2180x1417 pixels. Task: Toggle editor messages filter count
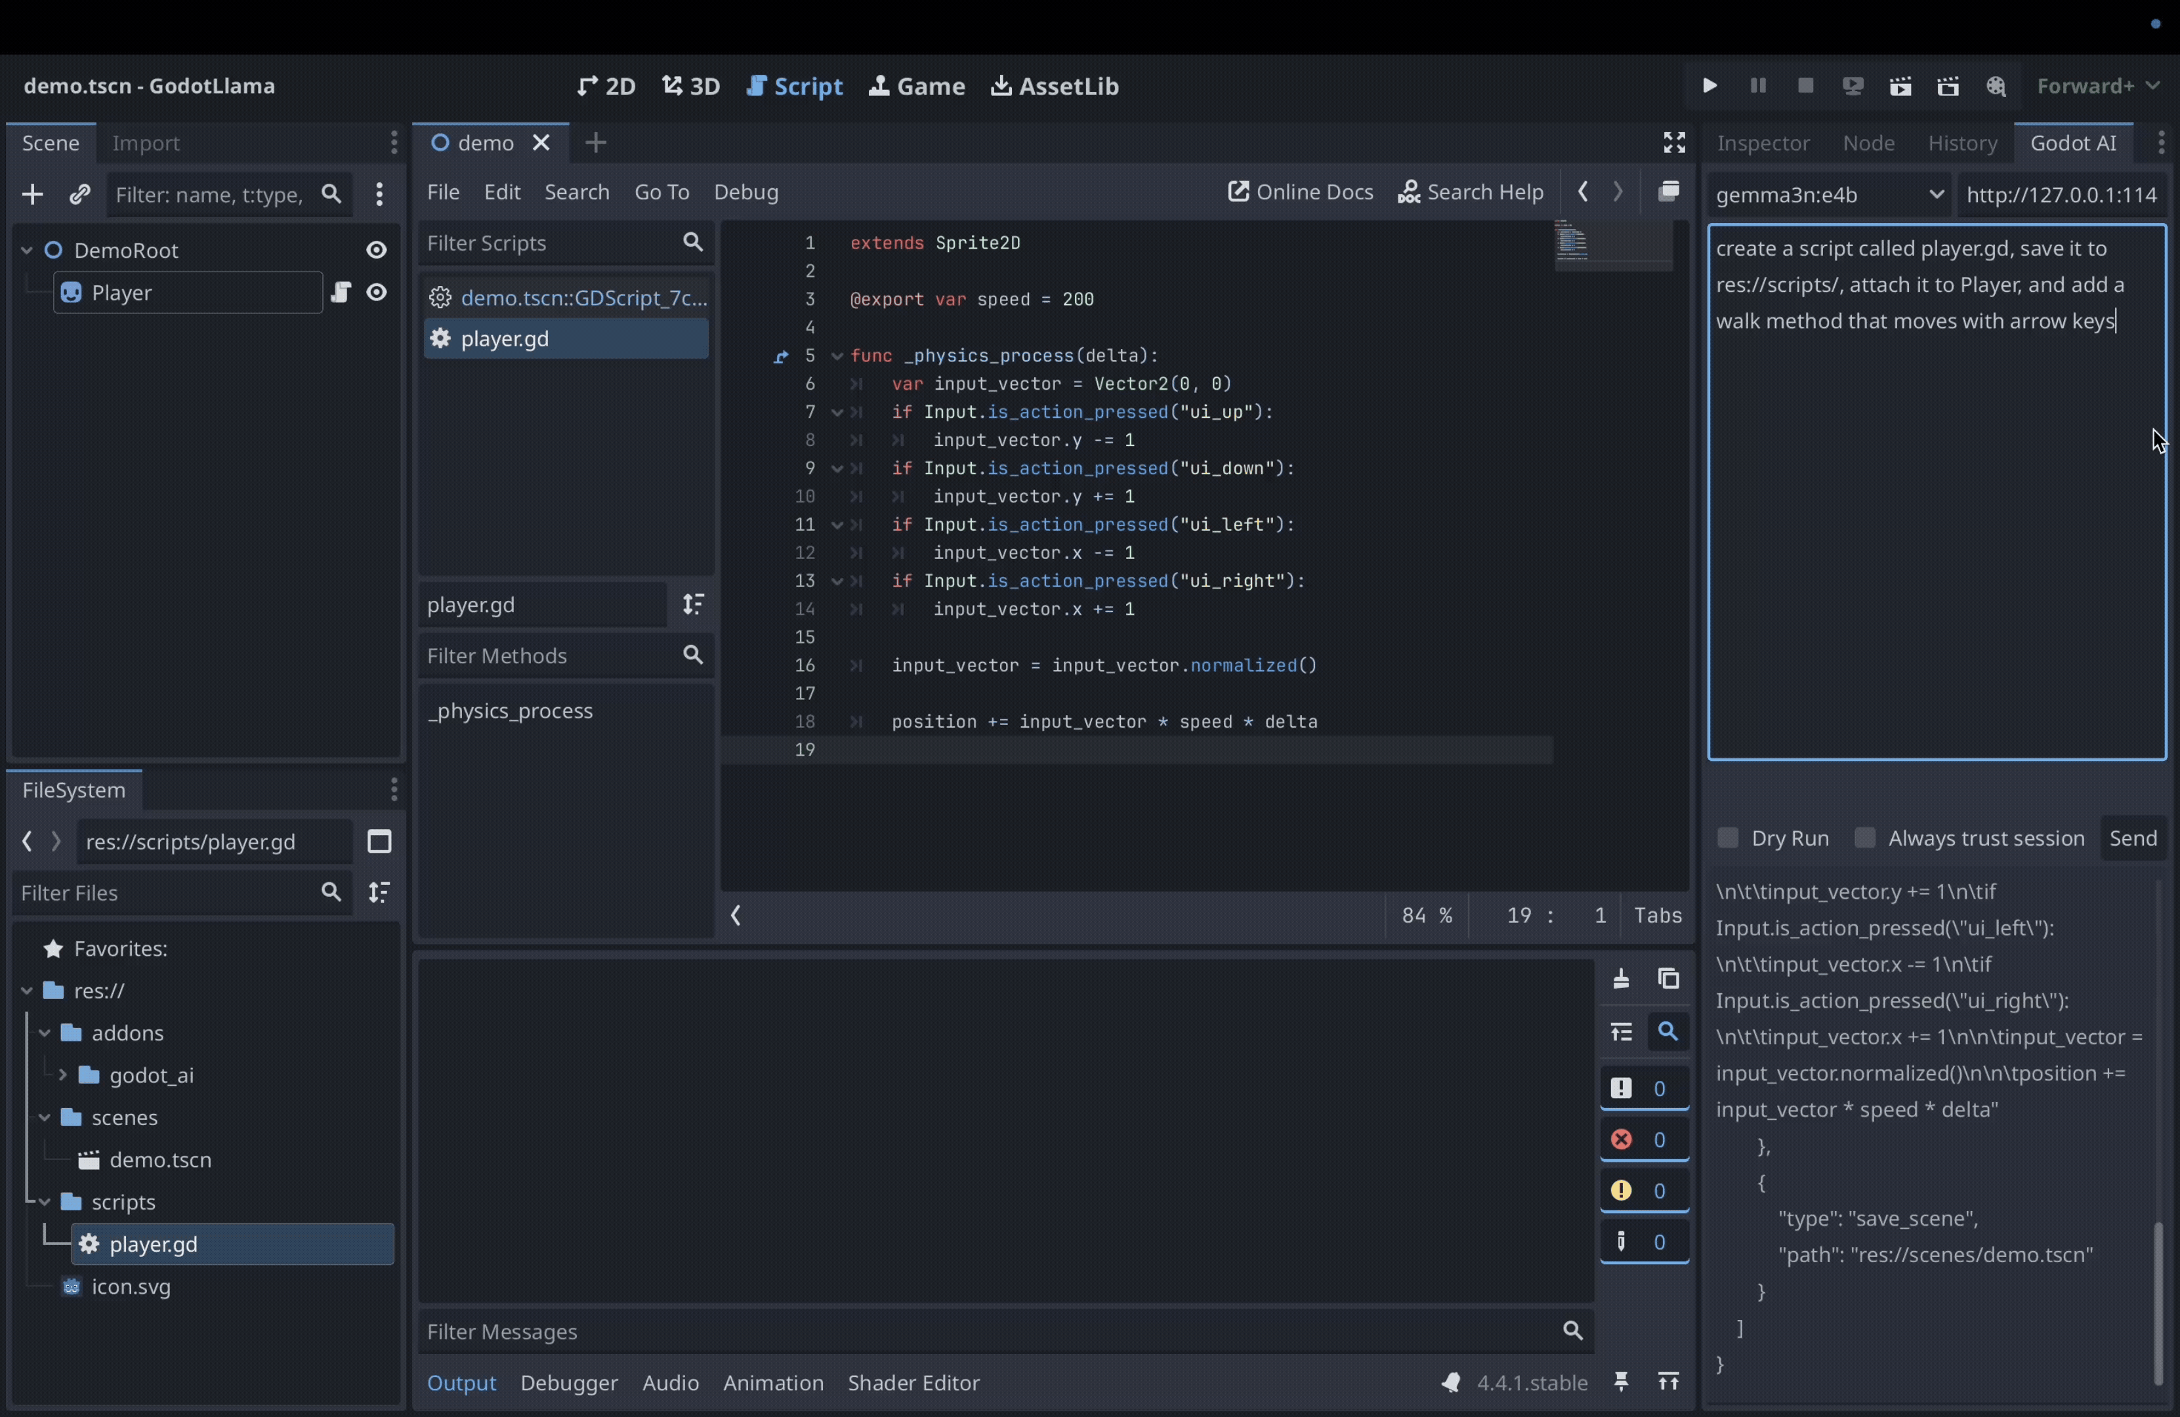point(1645,1243)
